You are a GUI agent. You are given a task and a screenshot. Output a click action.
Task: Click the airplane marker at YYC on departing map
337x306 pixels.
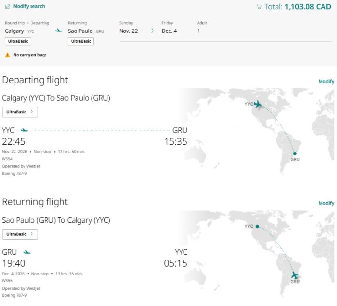pyautogui.click(x=258, y=104)
